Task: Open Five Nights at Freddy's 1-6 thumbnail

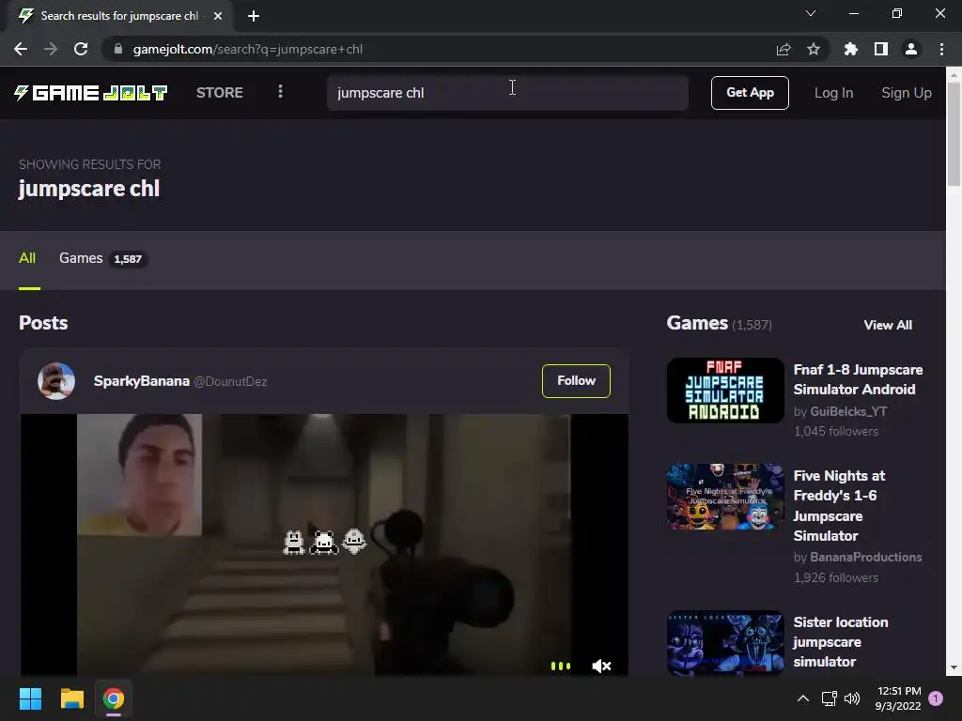Action: click(725, 496)
